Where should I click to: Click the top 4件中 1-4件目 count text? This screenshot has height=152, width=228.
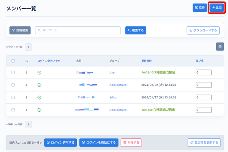[x=14, y=47]
